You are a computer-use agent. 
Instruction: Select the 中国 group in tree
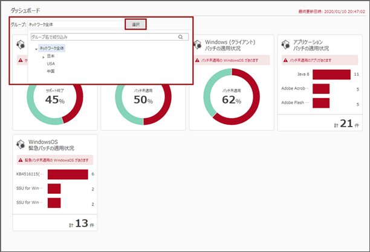click(x=51, y=71)
